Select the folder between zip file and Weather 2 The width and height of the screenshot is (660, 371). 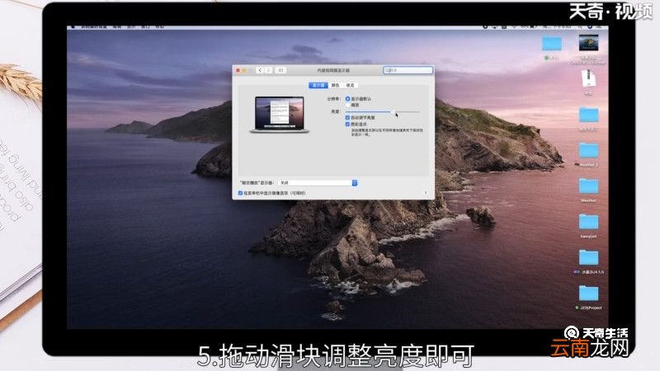tap(588, 115)
